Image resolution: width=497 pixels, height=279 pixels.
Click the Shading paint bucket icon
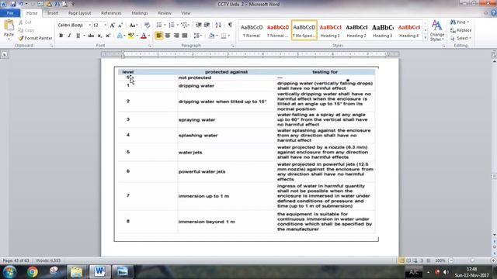(211, 36)
